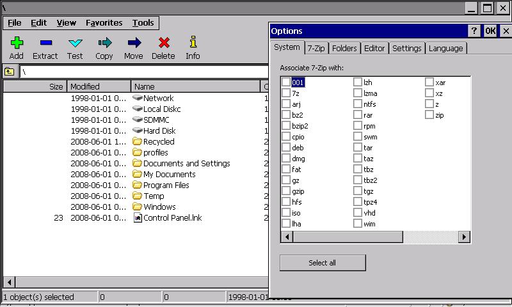
Task: Click the Select all button
Action: click(323, 263)
